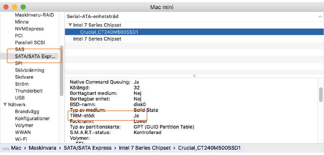Select Thunderbolt in hardware list

click(x=29, y=91)
